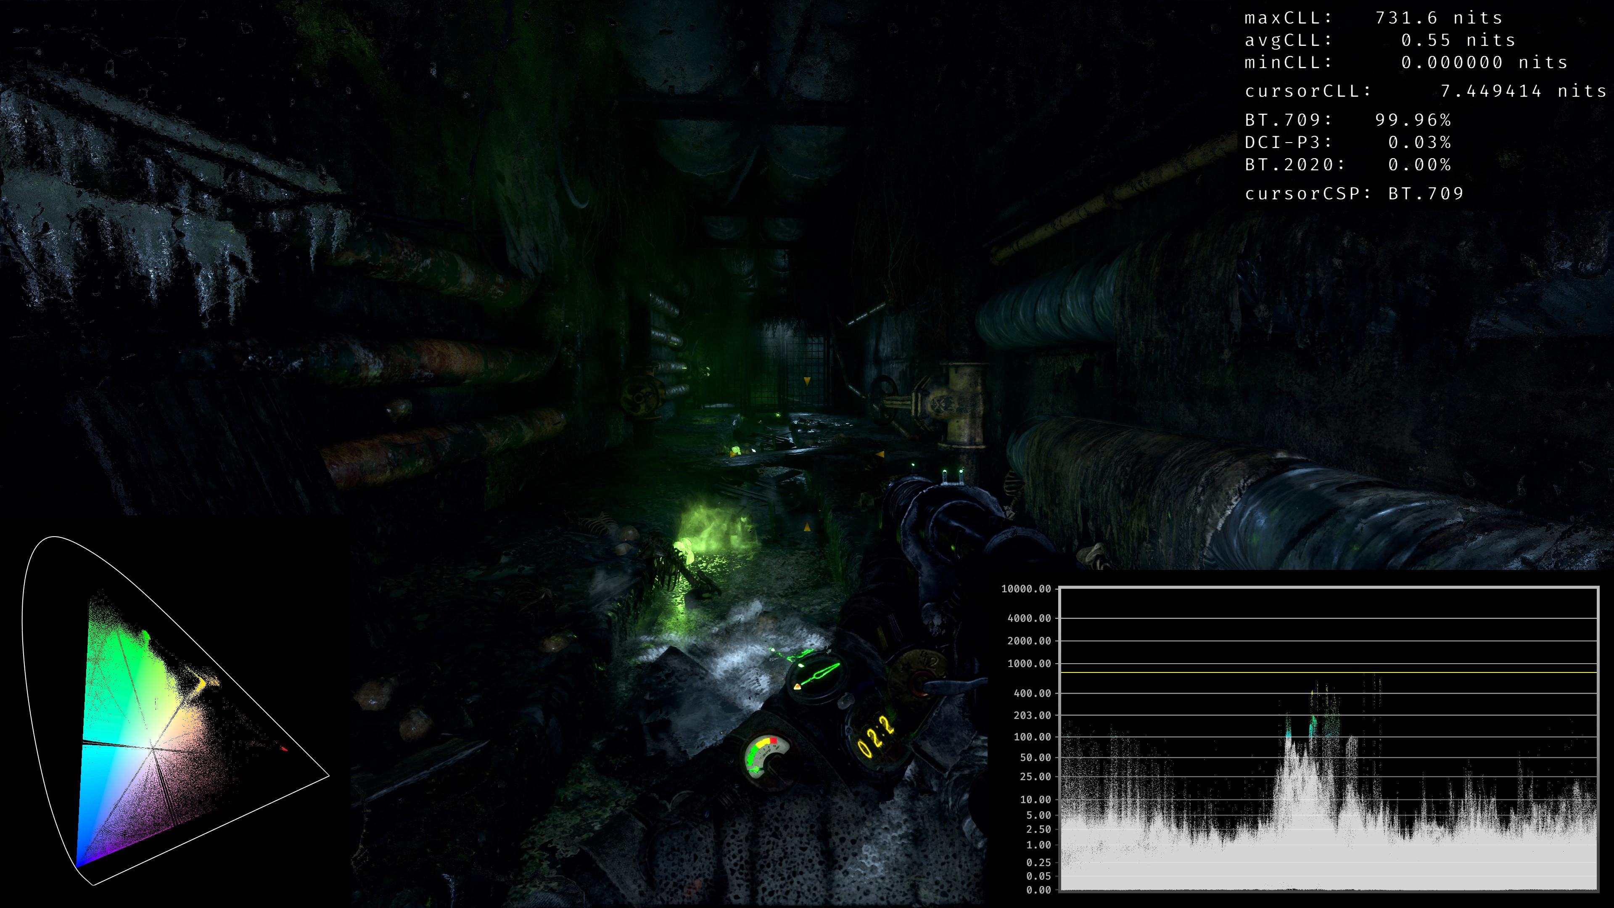Click the minCLL: label text
1614x908 pixels.
click(1288, 63)
